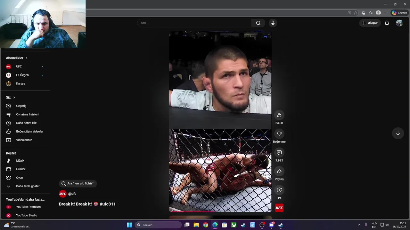Go to next short with down arrow
410x230 pixels.
coord(398,134)
